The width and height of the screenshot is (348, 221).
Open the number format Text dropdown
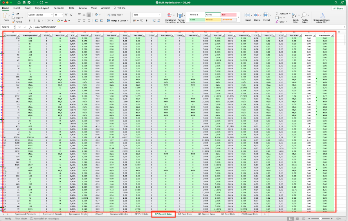(160, 15)
